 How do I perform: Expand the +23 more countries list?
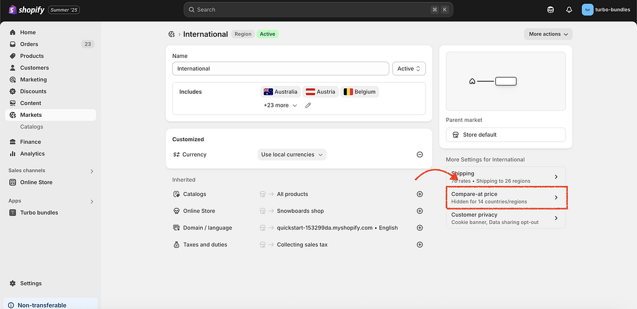tap(280, 106)
